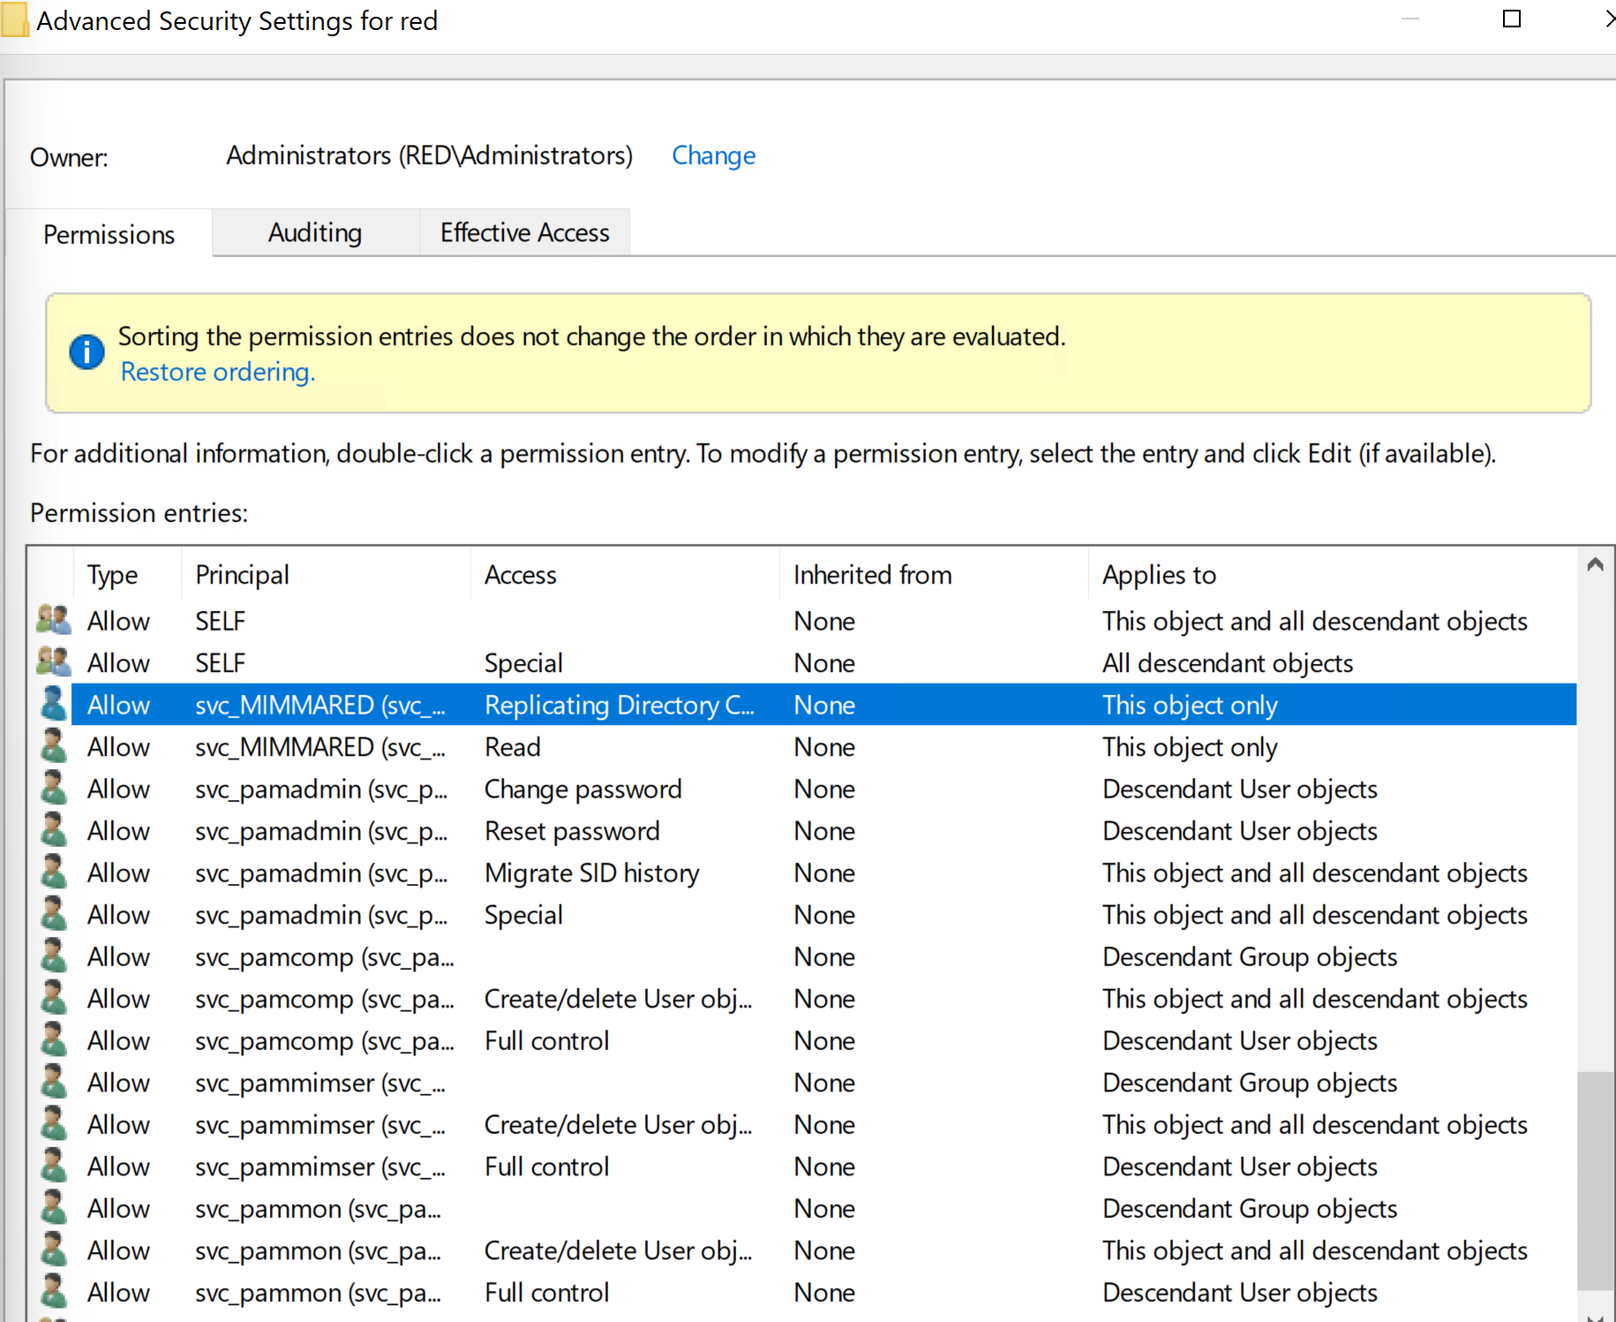Click user icon for Change password entry
Viewport: 1616px width, 1322px height.
53,789
